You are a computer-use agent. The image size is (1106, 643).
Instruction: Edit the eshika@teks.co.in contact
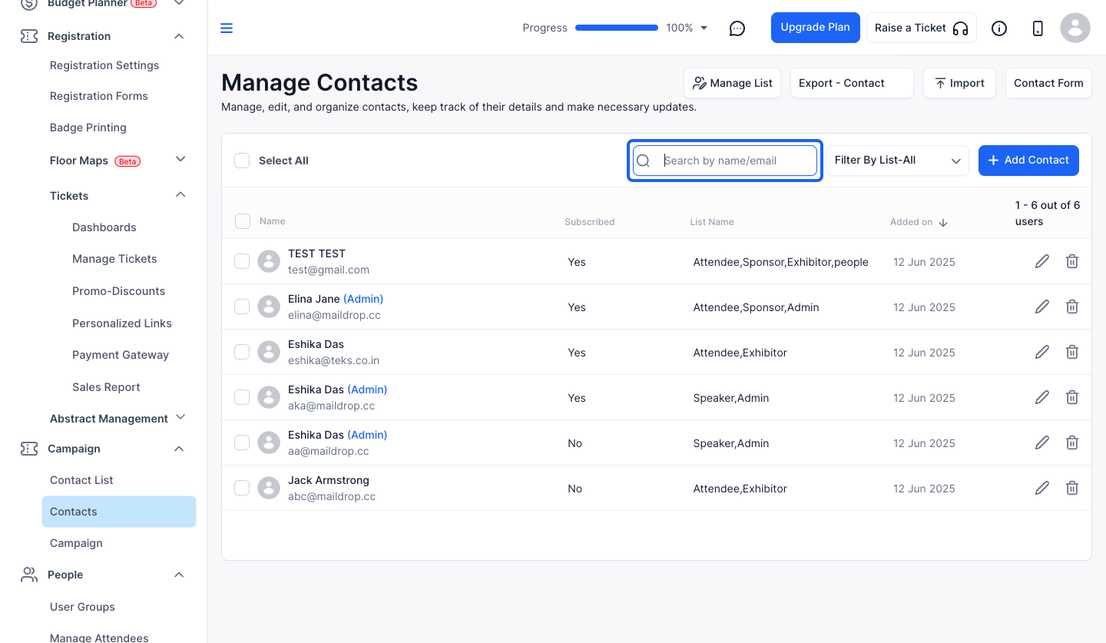[x=1042, y=352]
